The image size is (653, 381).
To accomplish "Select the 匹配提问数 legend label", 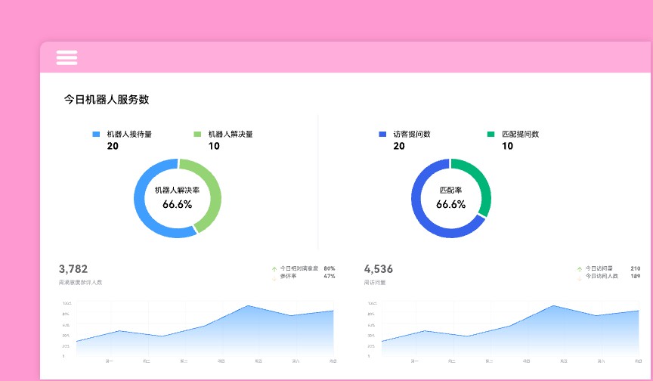I will coord(520,134).
